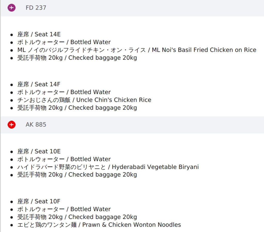
Task: Click Prawn & Chicken Wonton Noodles item
Action: pyautogui.click(x=99, y=225)
